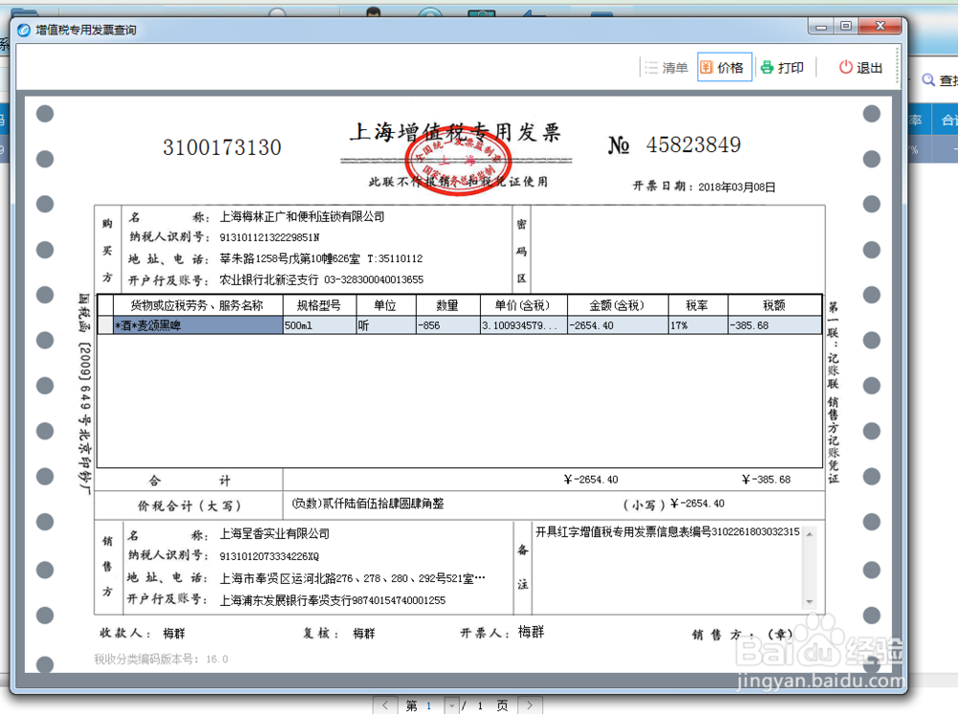Maximize the invoice query window
The image size is (958, 714).
[846, 26]
